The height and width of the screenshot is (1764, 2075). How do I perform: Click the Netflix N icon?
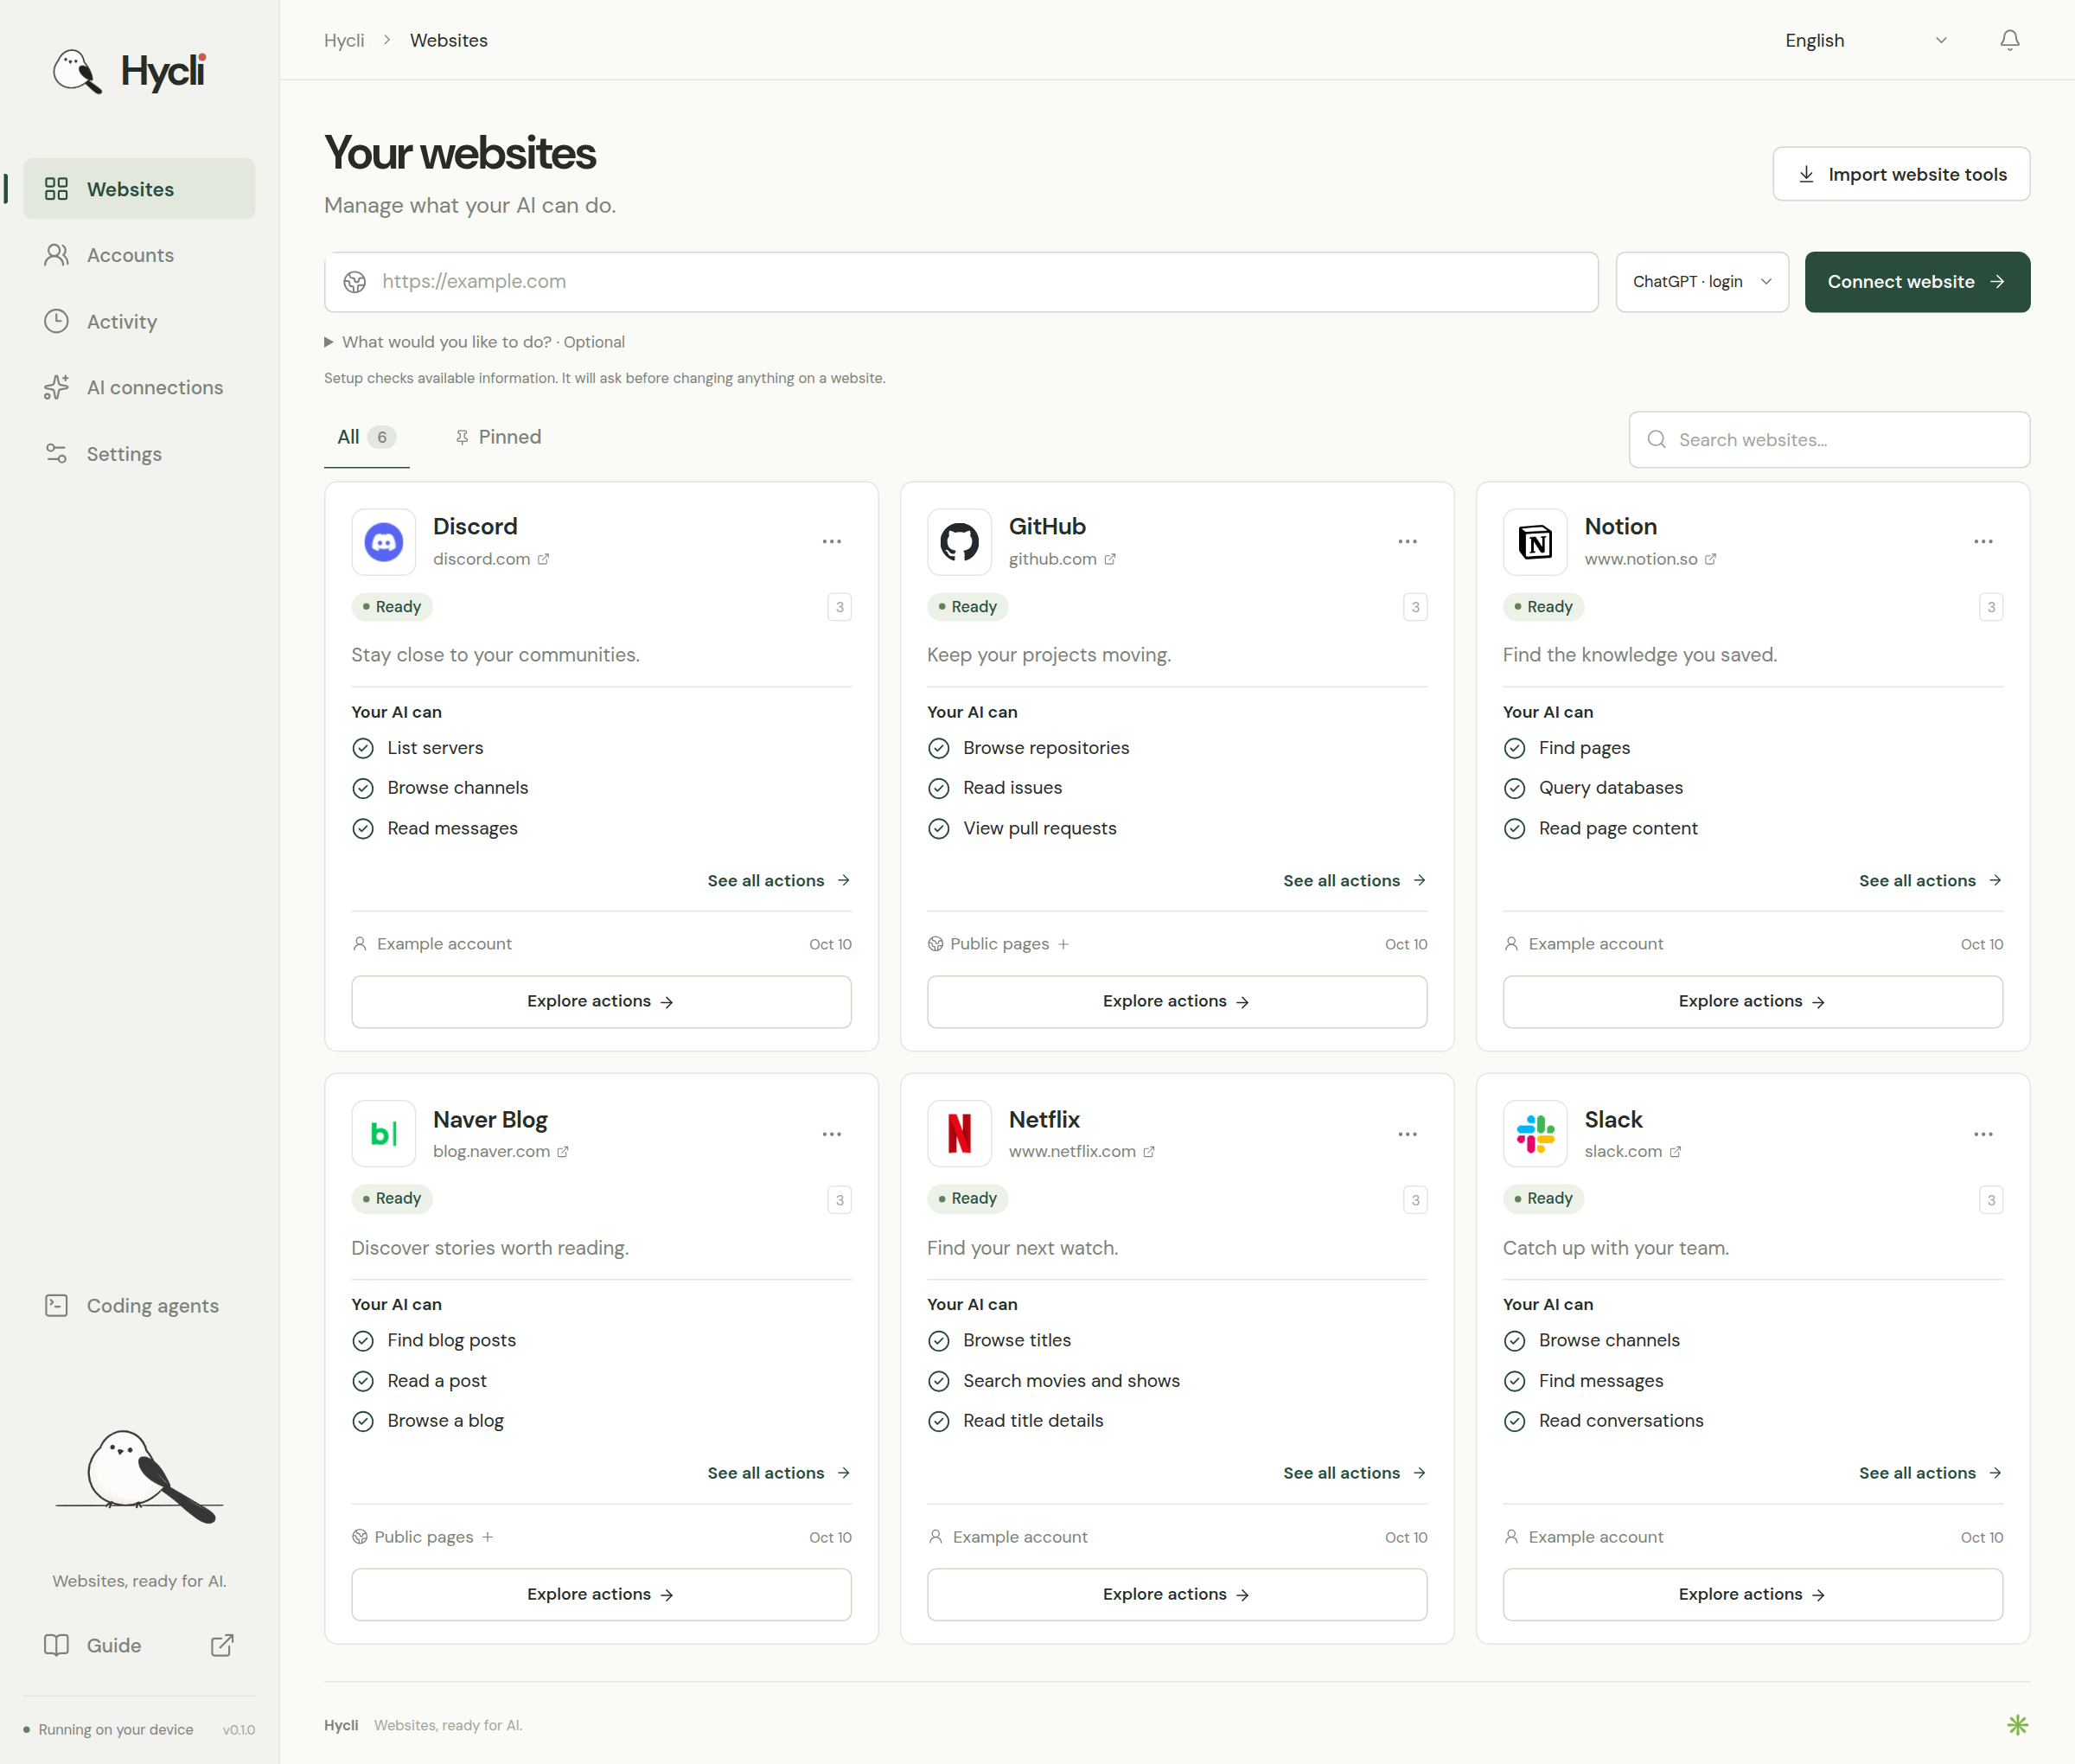point(959,1134)
